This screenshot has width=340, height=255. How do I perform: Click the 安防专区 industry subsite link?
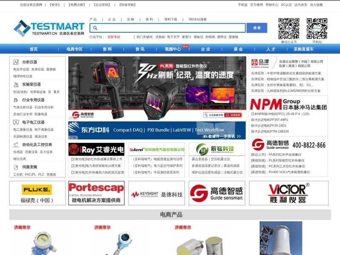pos(114,37)
